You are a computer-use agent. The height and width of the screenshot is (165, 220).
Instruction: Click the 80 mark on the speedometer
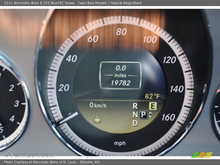click(122, 32)
